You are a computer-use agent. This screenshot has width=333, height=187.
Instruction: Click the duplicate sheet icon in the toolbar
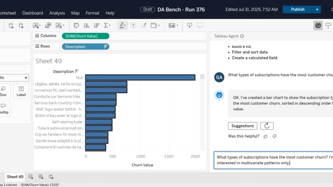(48, 25)
